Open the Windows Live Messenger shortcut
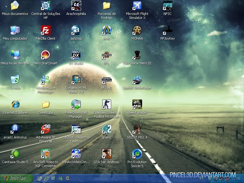The width and height of the screenshot is (244, 183). click(x=45, y=80)
